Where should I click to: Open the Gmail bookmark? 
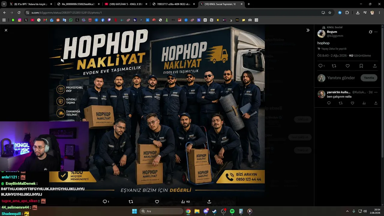tap(45, 20)
